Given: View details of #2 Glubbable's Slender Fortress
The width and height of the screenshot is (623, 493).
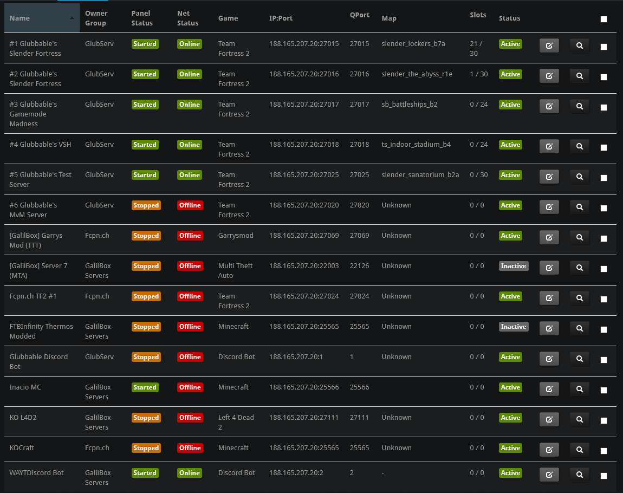Looking at the screenshot, I should [x=580, y=76].
